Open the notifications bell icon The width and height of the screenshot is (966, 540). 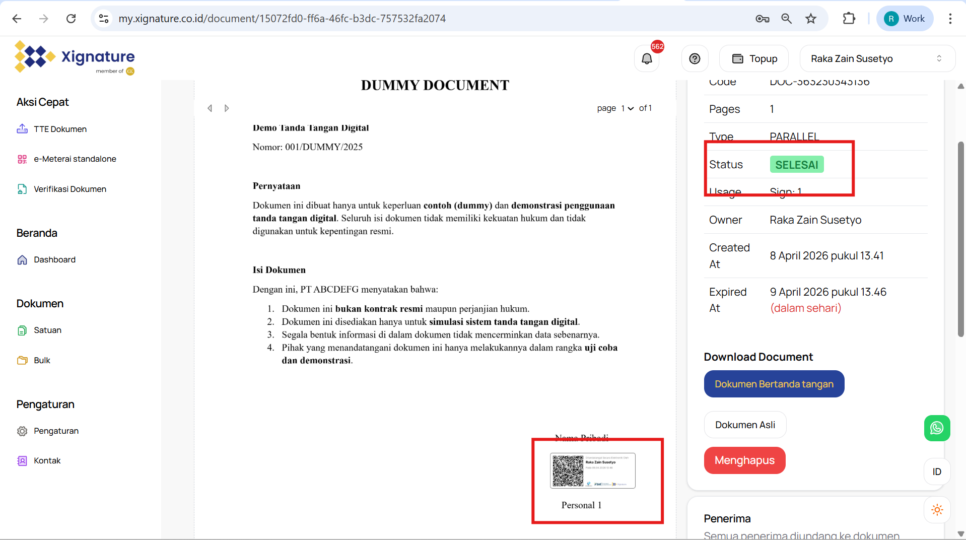[647, 59]
